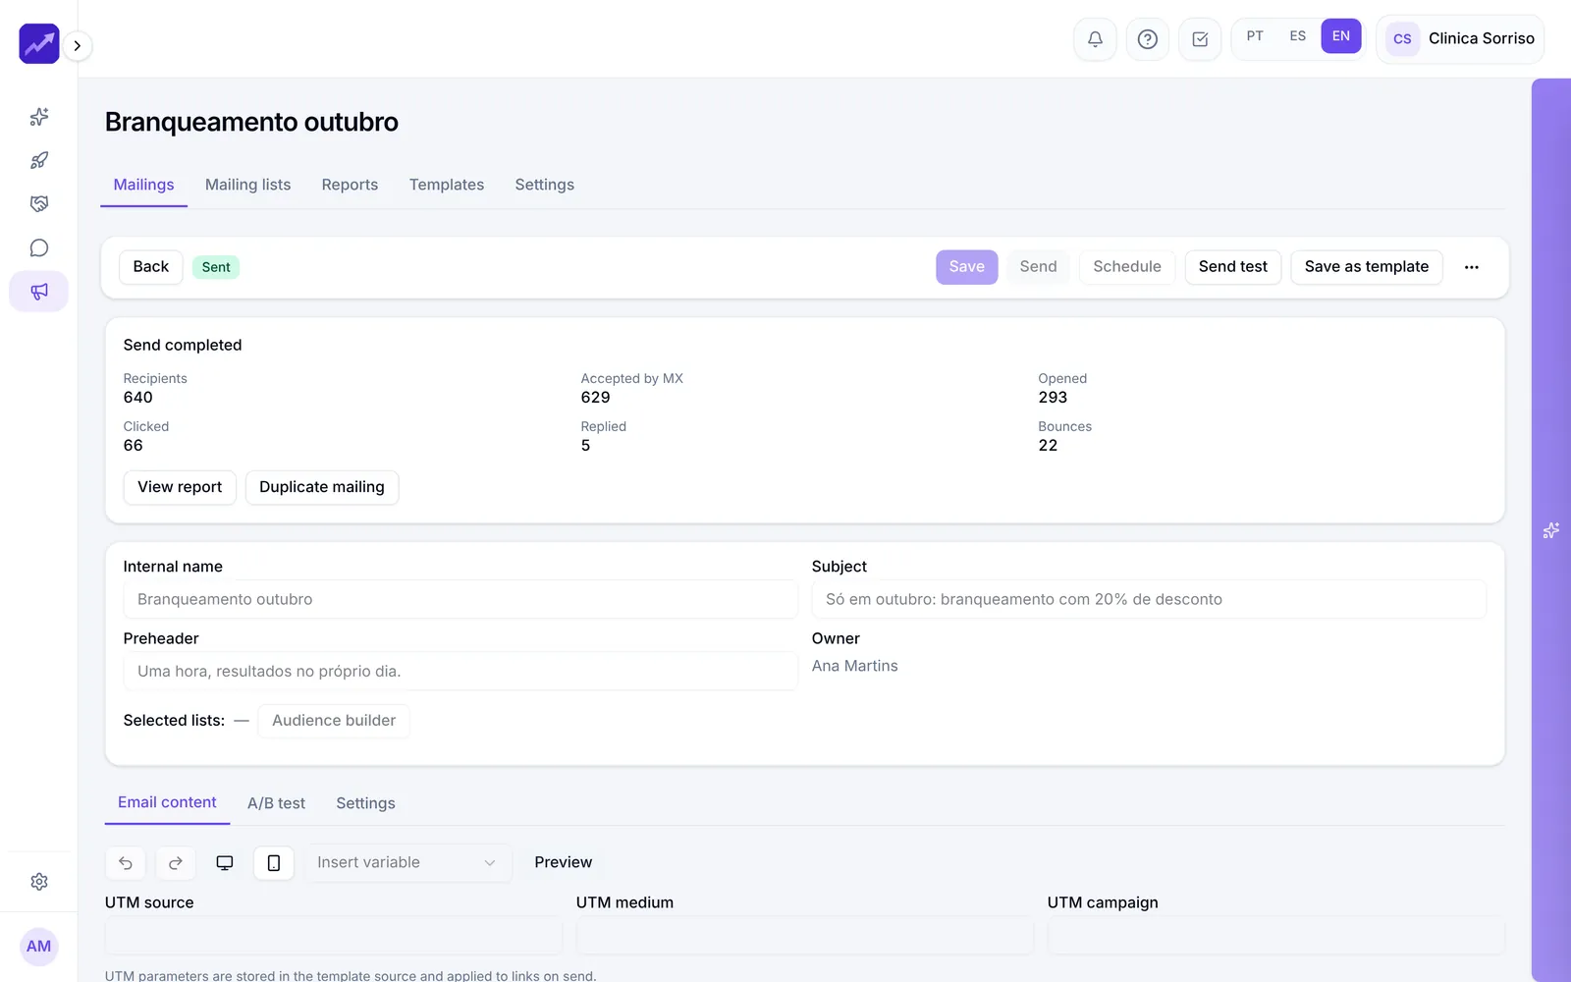1571x982 pixels.
Task: Click the Send test button
Action: click(x=1233, y=267)
